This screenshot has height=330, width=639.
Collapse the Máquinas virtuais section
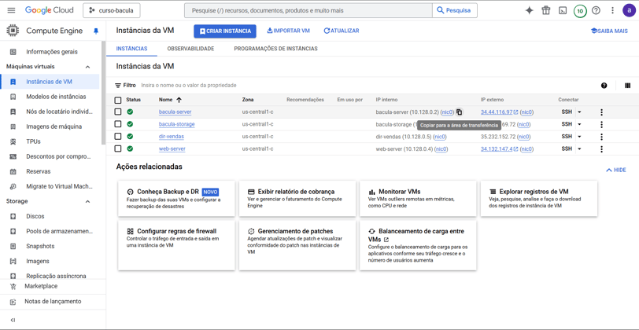(87, 67)
